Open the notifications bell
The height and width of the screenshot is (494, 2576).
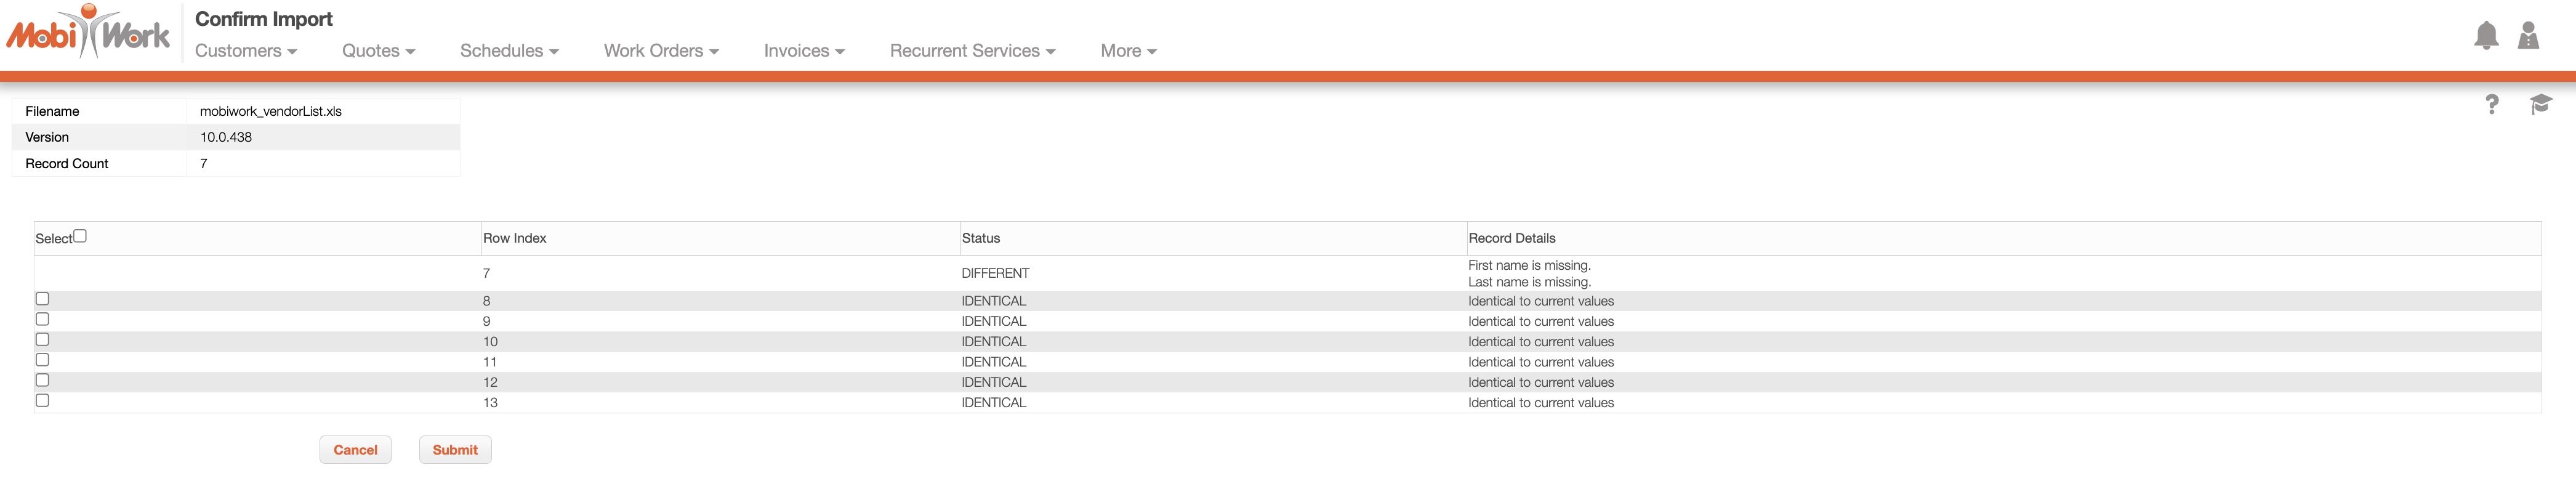click(x=2485, y=36)
